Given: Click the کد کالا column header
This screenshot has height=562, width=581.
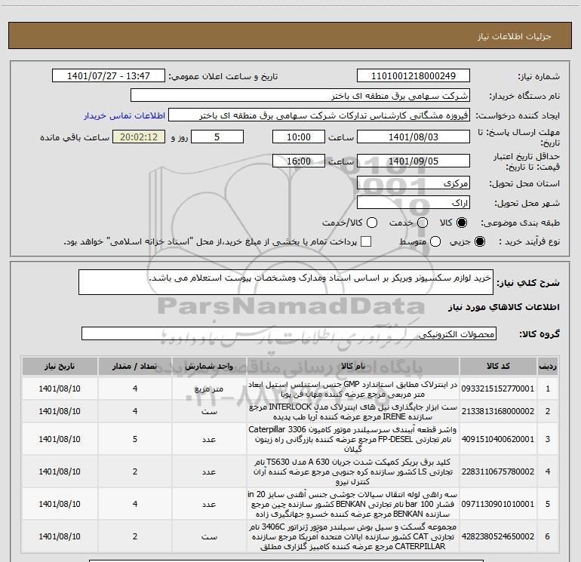Looking at the screenshot, I should tap(498, 367).
